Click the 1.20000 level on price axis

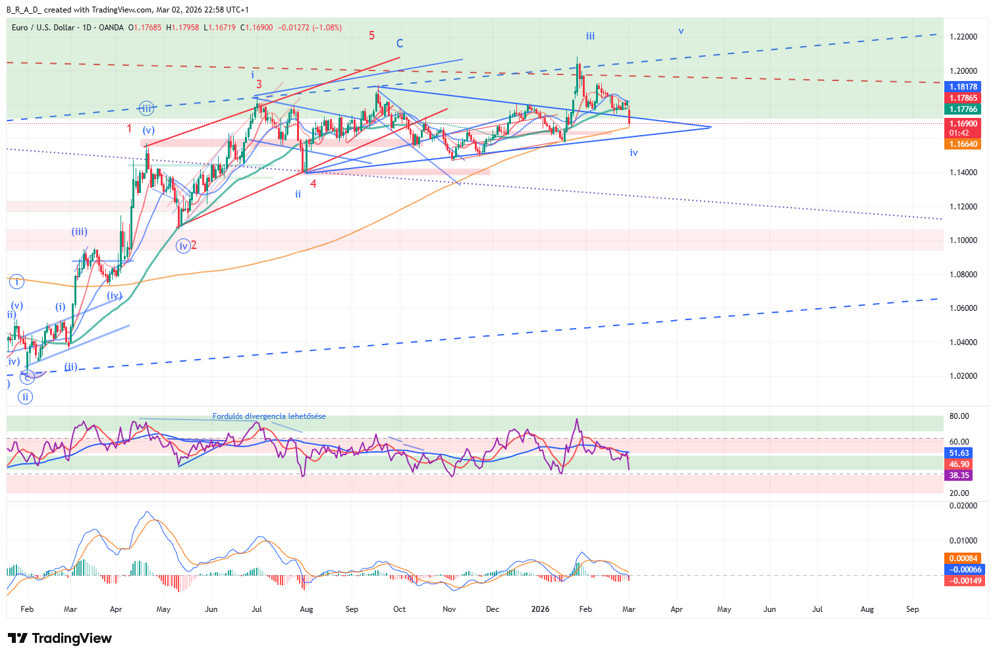tap(963, 71)
